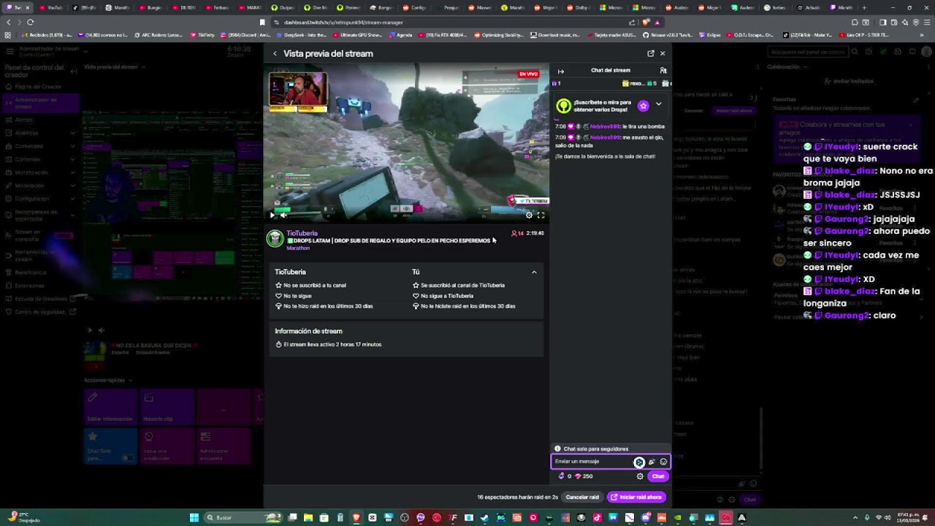935x526 pixels.
Task: Open TikTok app from the taskbar
Action: (x=598, y=517)
